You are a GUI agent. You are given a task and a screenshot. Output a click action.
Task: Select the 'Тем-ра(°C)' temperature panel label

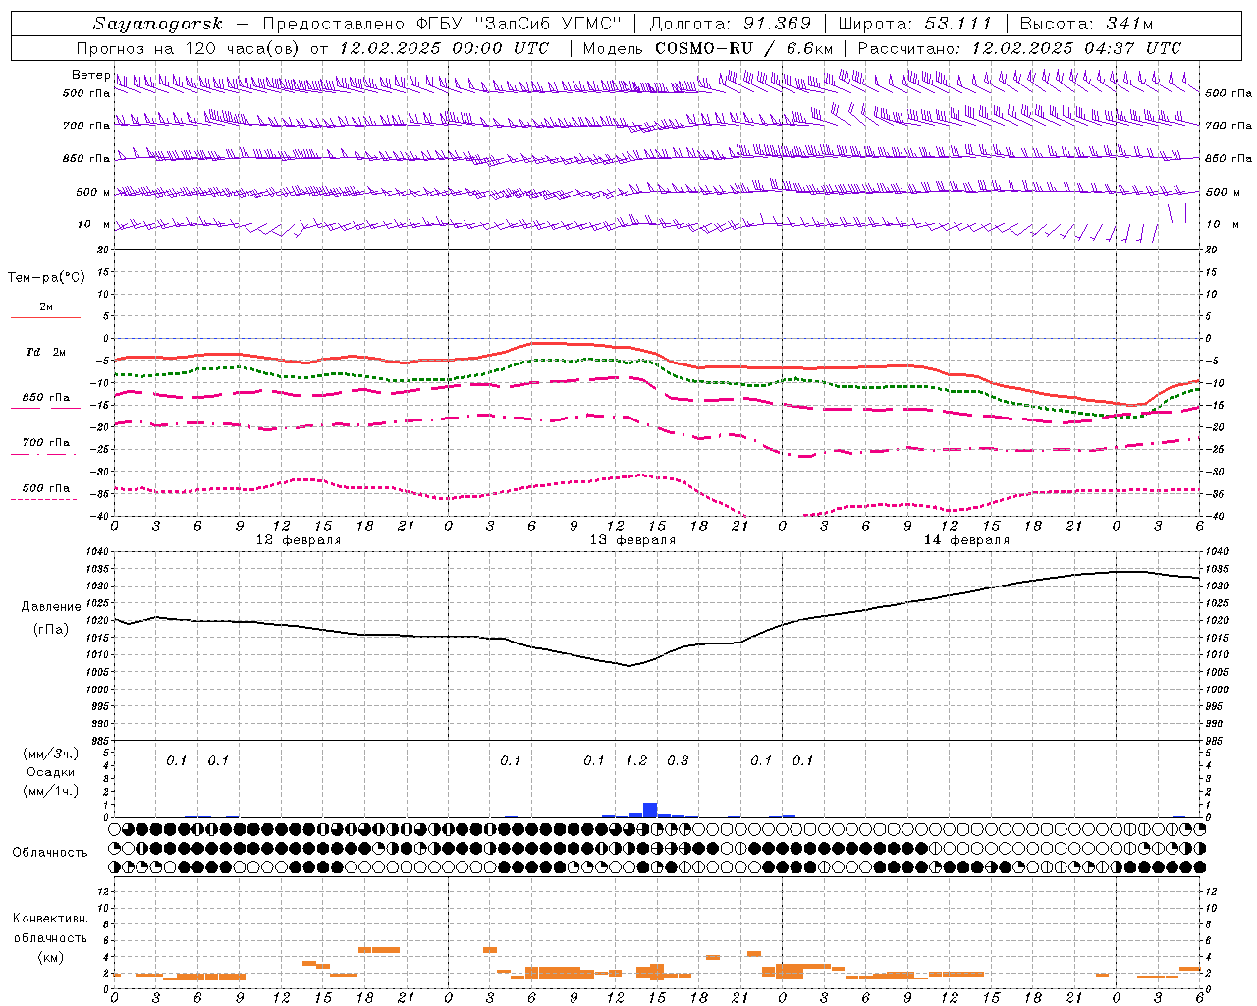tap(46, 278)
